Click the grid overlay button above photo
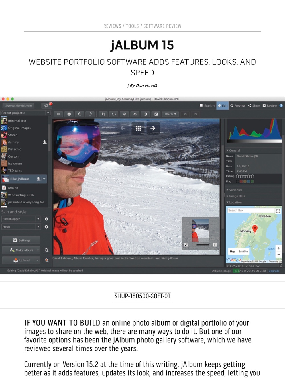The height and width of the screenshot is (380, 285). click(138, 128)
